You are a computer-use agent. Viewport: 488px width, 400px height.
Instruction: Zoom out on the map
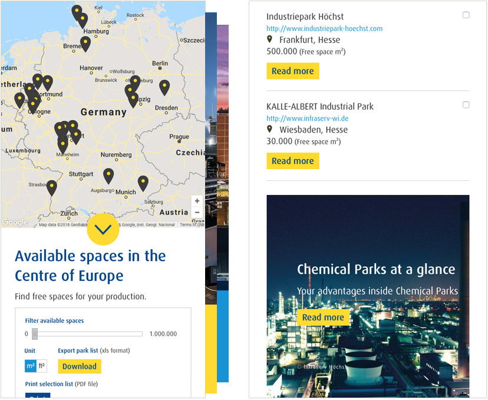click(197, 213)
